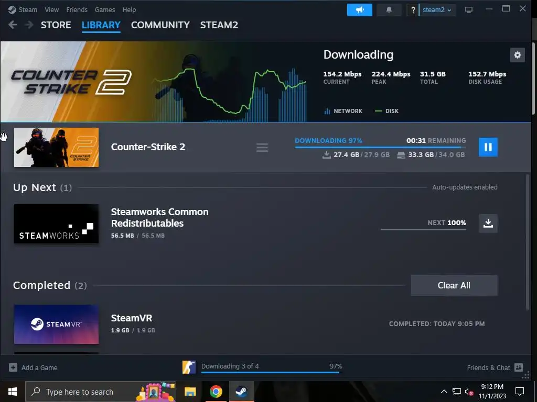Open the Friends menu
Screen dimensions: 537x402
coord(77,10)
